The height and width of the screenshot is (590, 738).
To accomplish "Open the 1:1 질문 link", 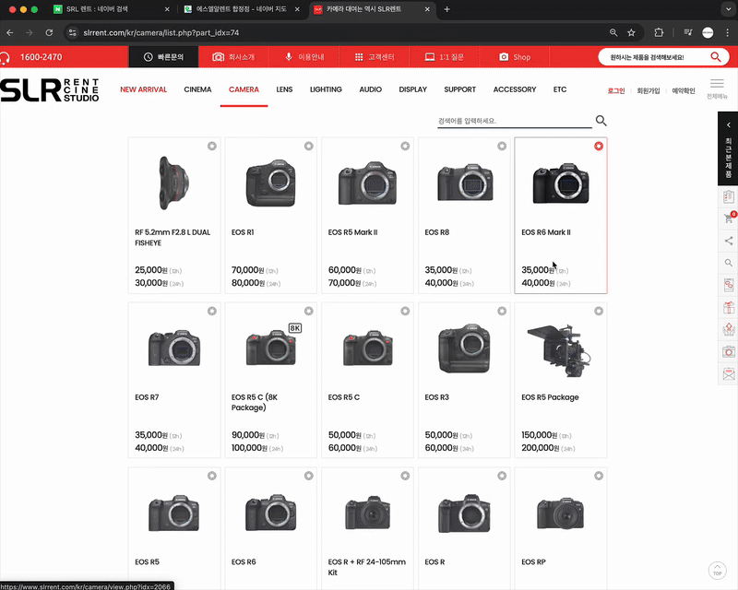I will pos(445,57).
